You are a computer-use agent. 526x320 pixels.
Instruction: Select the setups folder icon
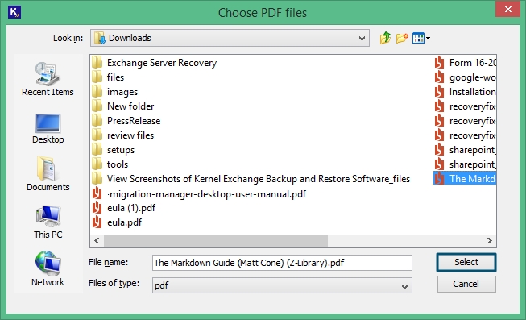97,149
